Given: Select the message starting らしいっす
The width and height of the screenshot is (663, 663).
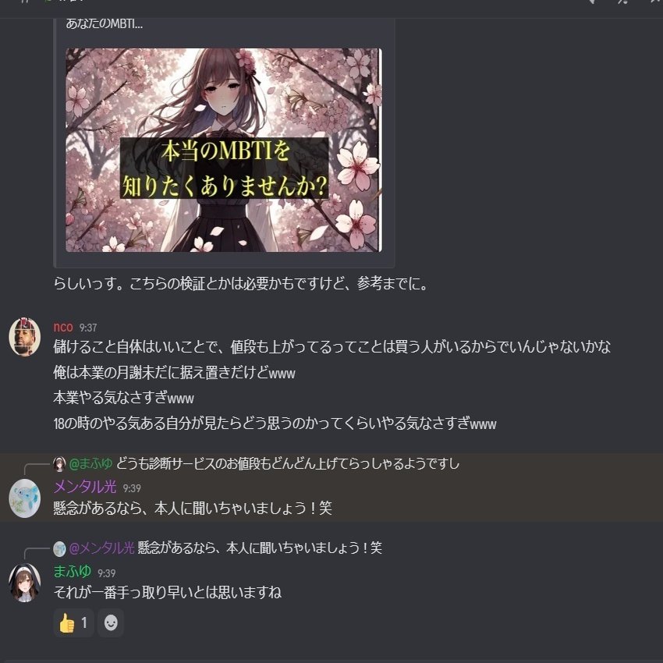Looking at the screenshot, I should [x=240, y=283].
